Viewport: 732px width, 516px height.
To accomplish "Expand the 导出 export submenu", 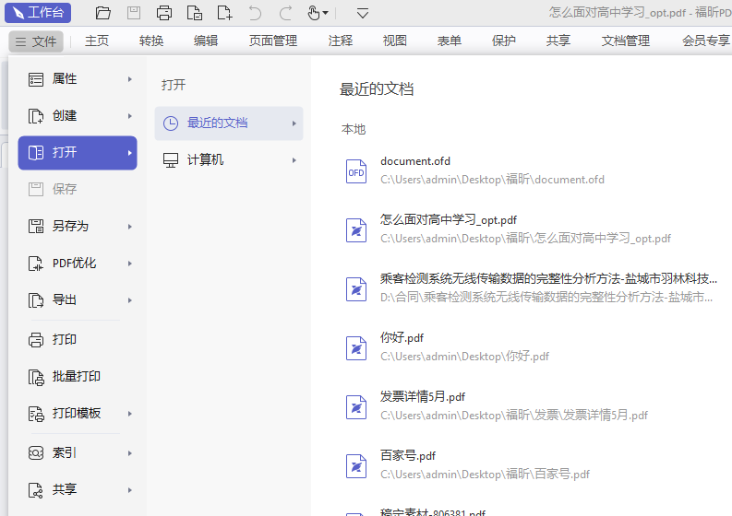I will pyautogui.click(x=130, y=300).
